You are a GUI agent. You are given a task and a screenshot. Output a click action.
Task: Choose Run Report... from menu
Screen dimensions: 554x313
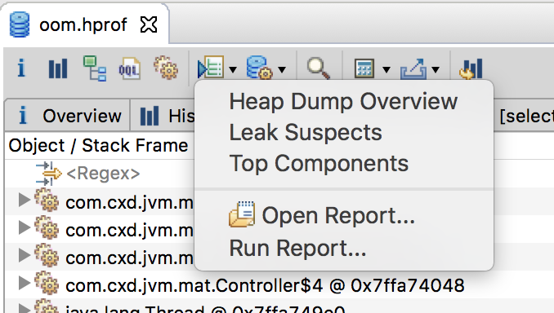click(x=343, y=248)
